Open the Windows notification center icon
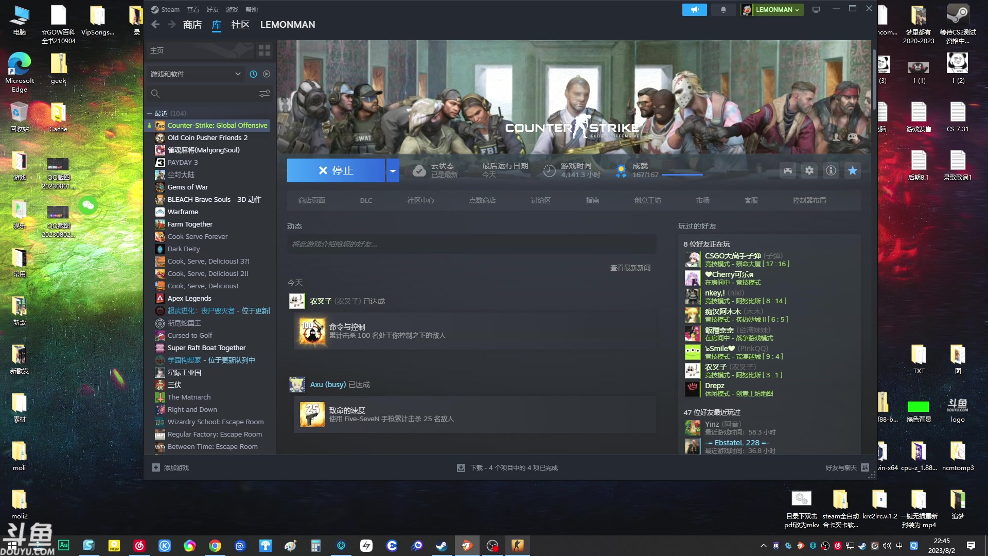Image resolution: width=988 pixels, height=556 pixels. [971, 546]
